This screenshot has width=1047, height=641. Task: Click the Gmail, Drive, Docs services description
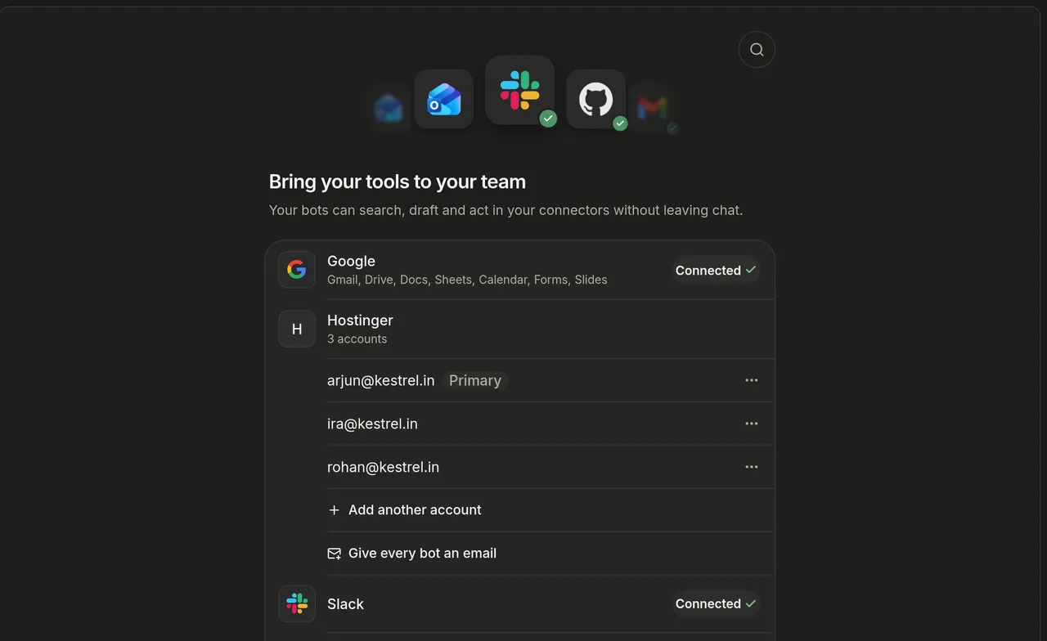pyautogui.click(x=467, y=280)
